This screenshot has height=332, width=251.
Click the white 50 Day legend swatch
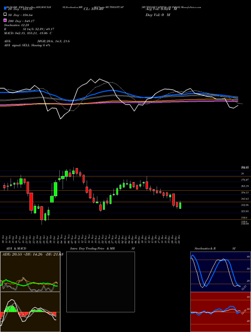coord(5,15)
